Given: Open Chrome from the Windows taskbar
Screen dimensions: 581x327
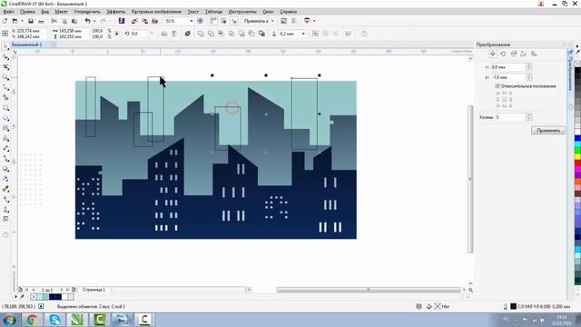Looking at the screenshot, I should 32,320.
